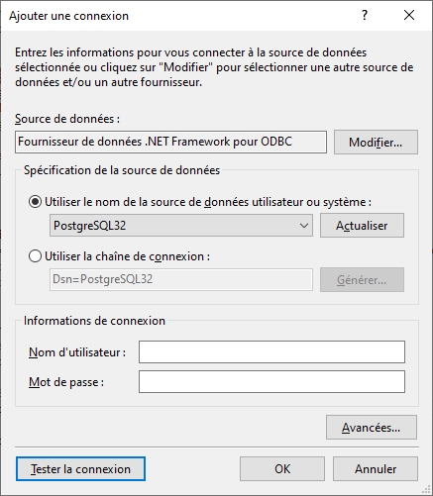Expand the DSN list using the chevron arrow
This screenshot has width=433, height=496.
(x=304, y=226)
